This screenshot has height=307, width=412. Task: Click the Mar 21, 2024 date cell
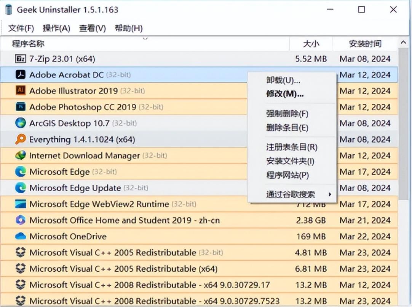(365, 220)
